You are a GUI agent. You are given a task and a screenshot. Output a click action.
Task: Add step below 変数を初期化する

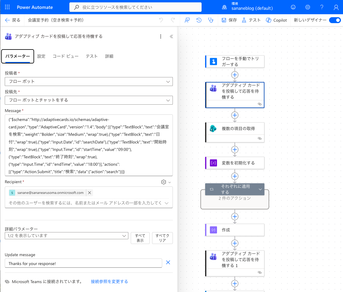235,176
